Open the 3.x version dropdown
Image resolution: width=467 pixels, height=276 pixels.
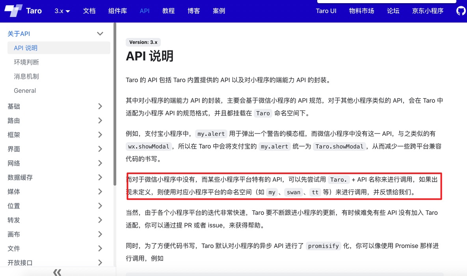coord(62,11)
